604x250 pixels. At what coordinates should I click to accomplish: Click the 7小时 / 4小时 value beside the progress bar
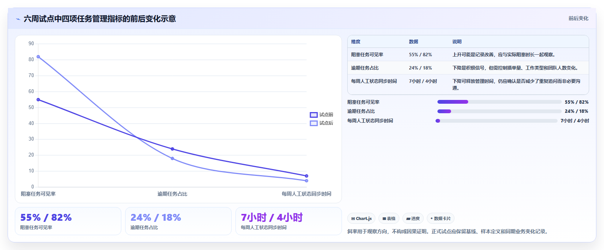(575, 121)
